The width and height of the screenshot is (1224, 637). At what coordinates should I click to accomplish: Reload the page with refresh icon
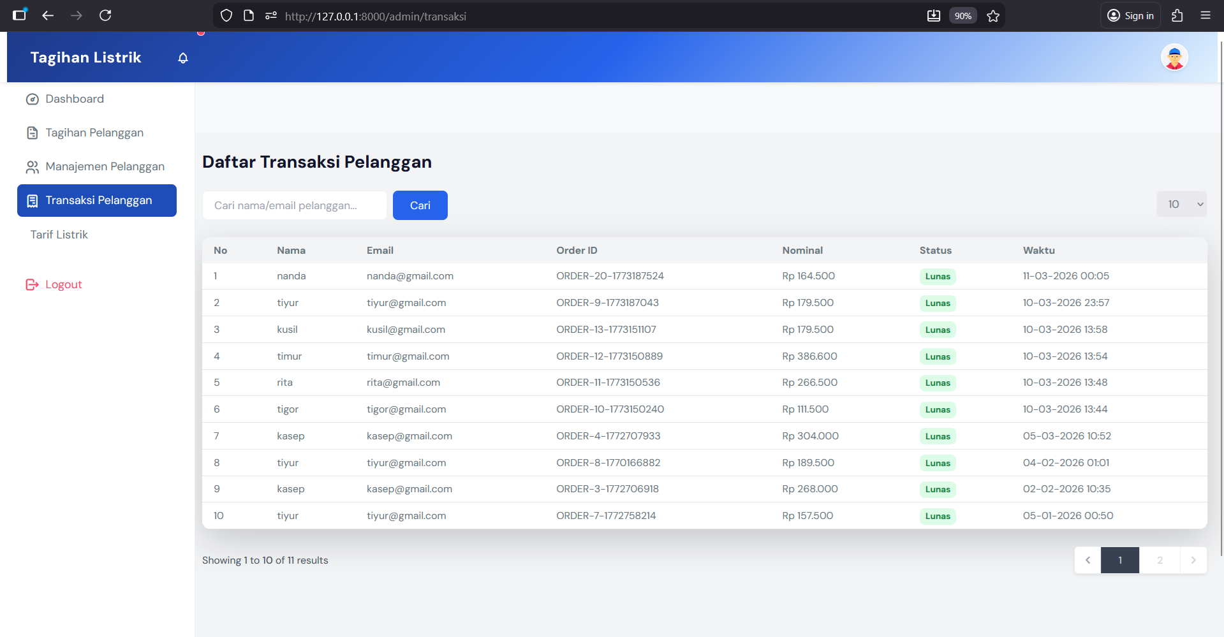(x=105, y=15)
